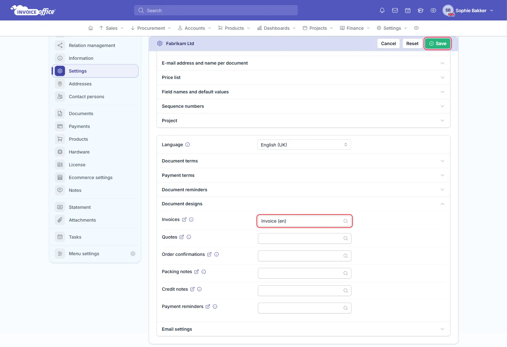Viewport: 507px width, 347px height.
Task: Expand the Payment terms section
Action: pyautogui.click(x=303, y=175)
